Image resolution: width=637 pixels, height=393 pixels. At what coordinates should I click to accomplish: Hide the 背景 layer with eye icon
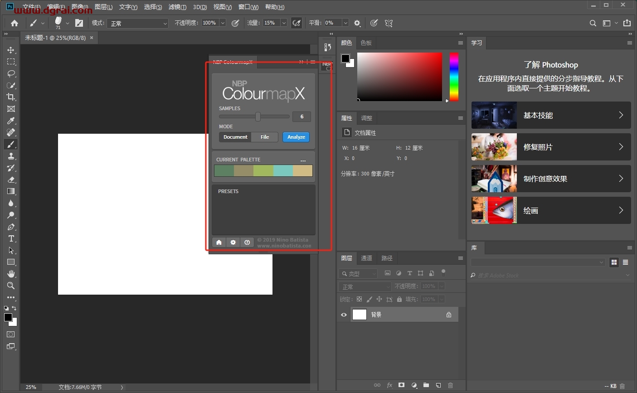344,315
